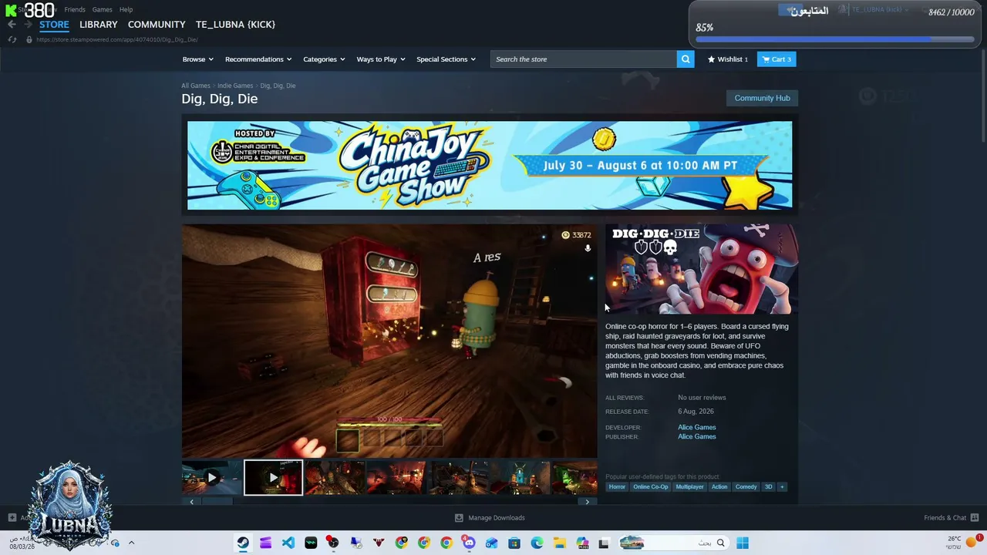This screenshot has width=987, height=555.
Task: Click the main game video player
Action: [389, 341]
